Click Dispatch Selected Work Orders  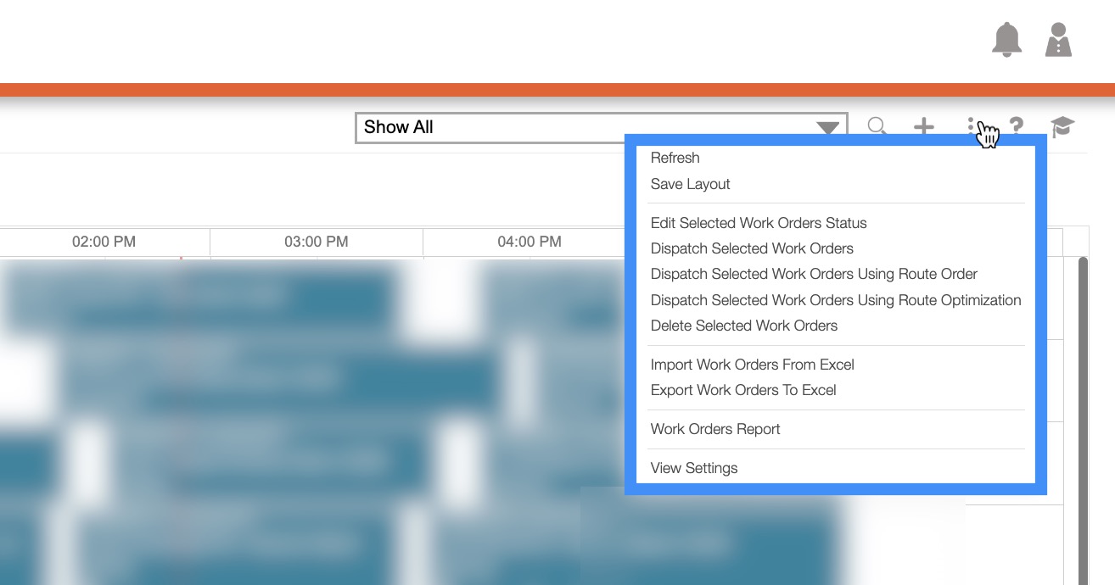pyautogui.click(x=751, y=248)
